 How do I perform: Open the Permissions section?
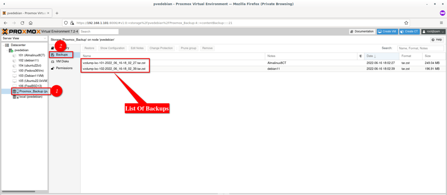click(64, 68)
